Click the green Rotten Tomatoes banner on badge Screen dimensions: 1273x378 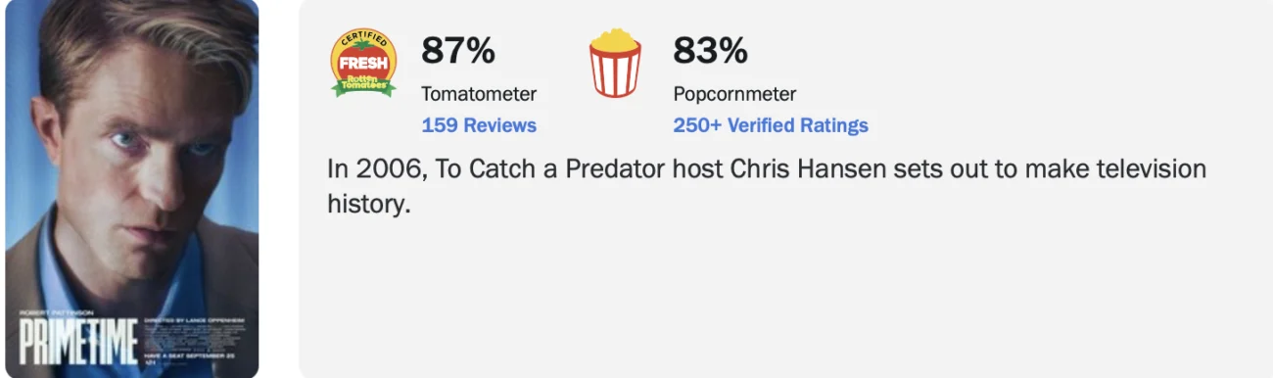(363, 85)
